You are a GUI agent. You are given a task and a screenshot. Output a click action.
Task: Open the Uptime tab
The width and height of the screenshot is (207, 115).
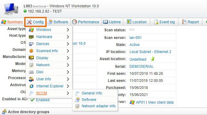(x=112, y=22)
